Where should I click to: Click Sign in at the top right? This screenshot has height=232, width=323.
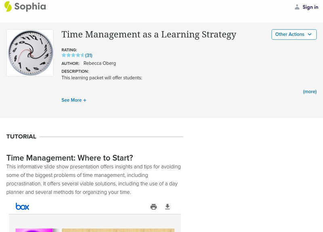[310, 7]
